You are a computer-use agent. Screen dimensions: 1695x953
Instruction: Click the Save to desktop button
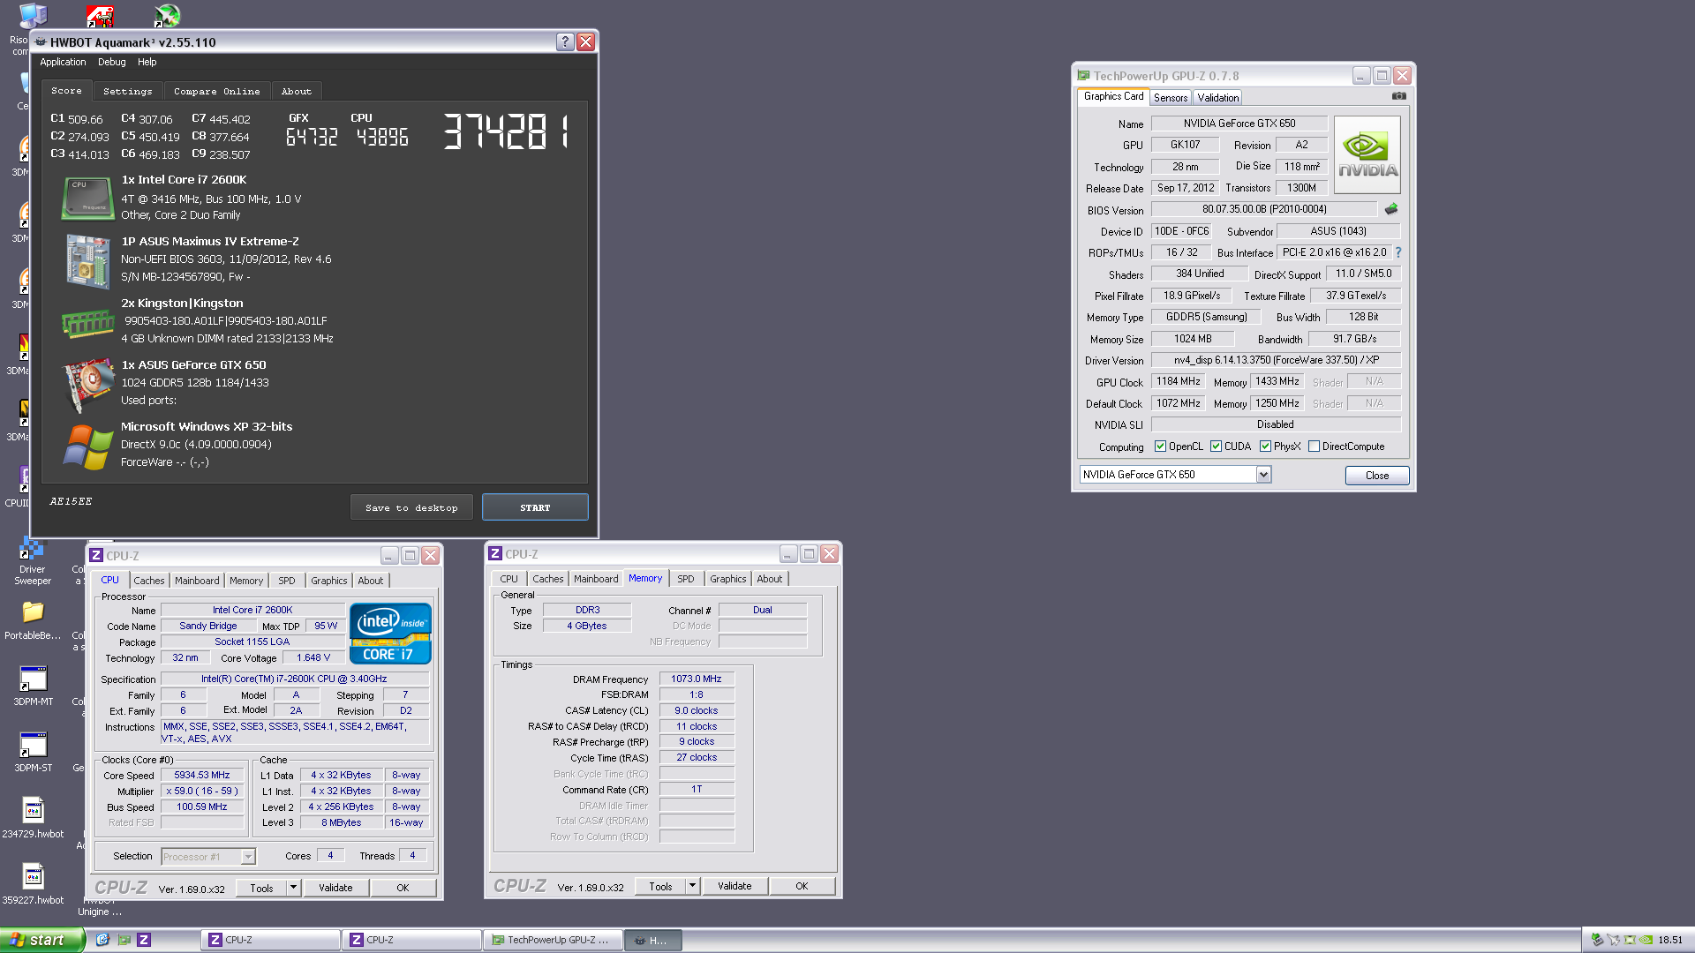coord(411,507)
